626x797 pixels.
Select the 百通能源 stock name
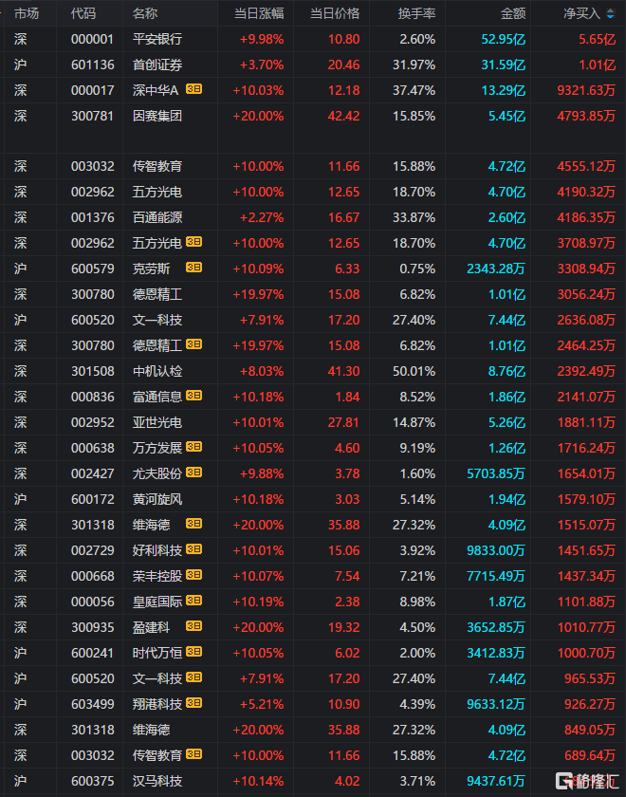point(157,217)
